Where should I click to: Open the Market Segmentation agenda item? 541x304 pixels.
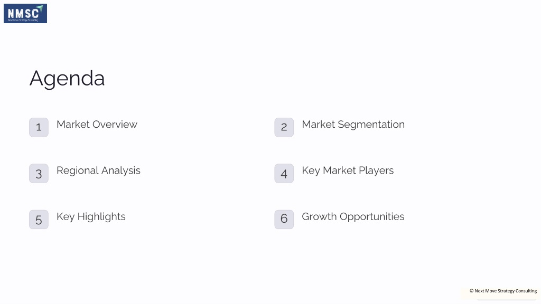pyautogui.click(x=353, y=125)
